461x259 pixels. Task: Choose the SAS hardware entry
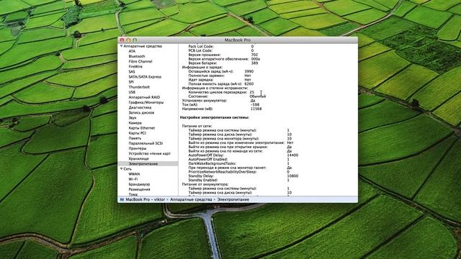tap(132, 72)
